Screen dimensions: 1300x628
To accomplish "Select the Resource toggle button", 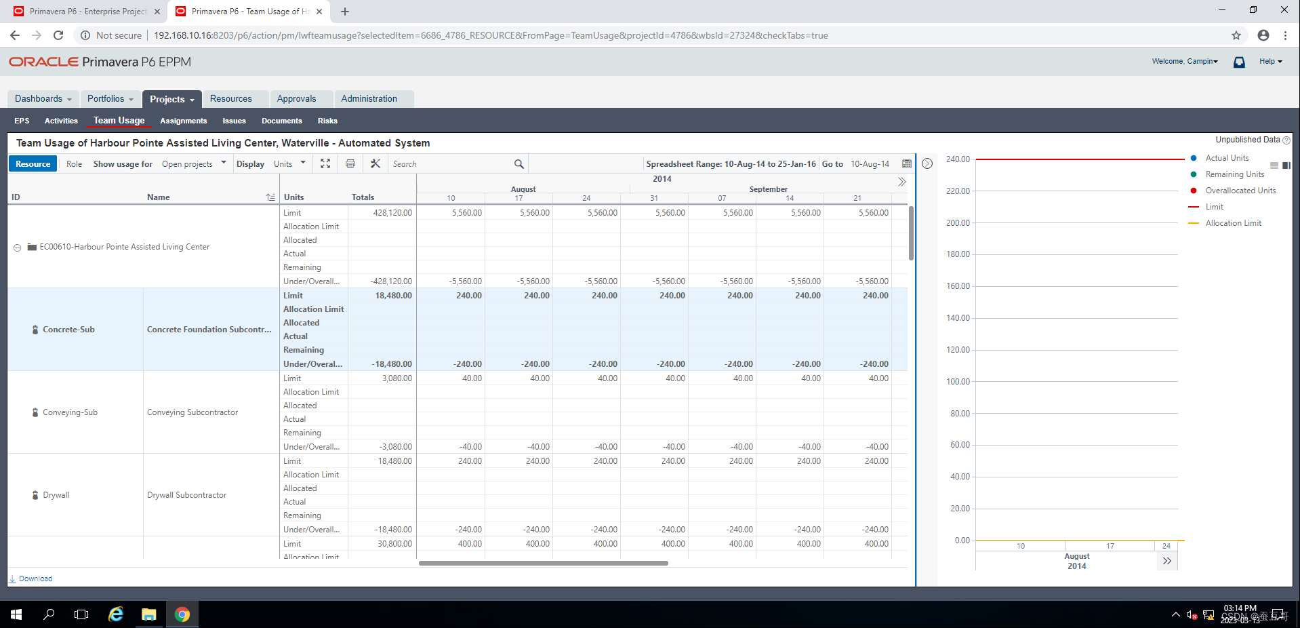I will (x=33, y=163).
